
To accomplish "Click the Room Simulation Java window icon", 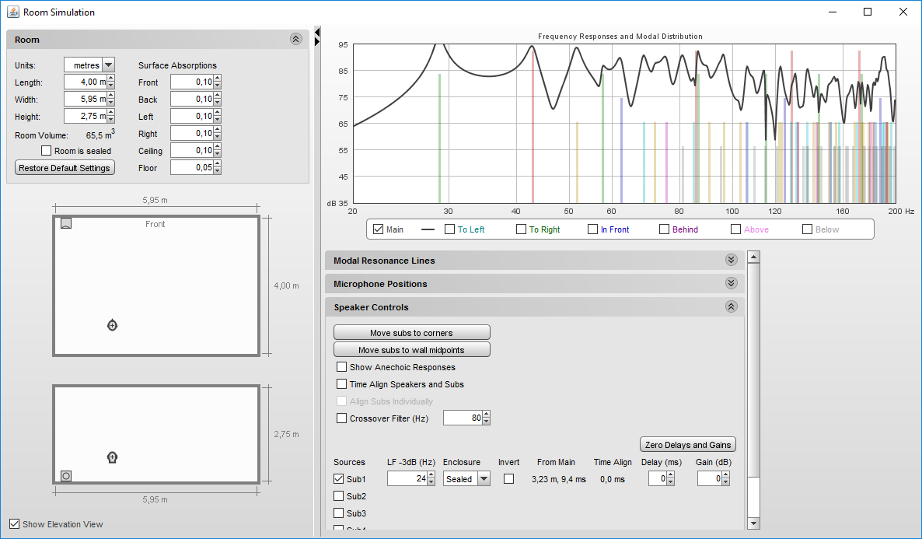I will click(12, 12).
